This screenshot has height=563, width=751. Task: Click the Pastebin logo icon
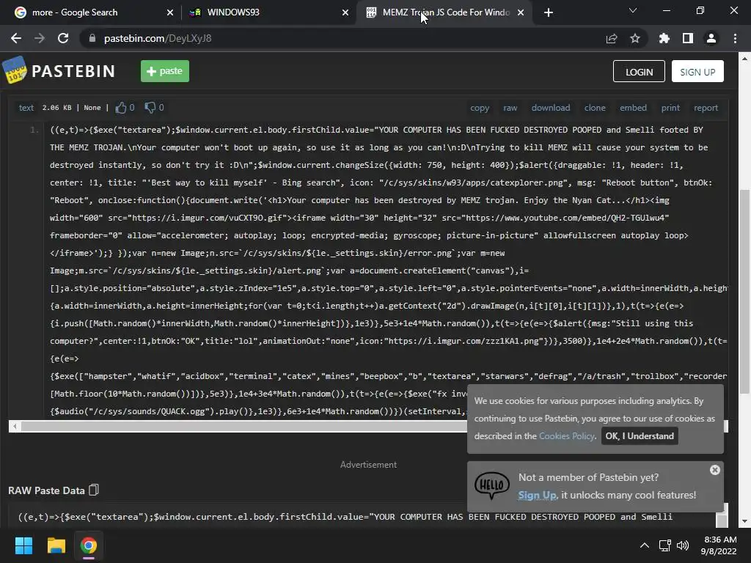(15, 70)
